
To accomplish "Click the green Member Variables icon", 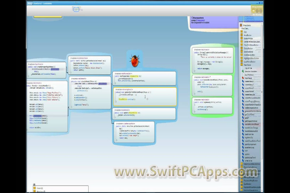I will pyautogui.click(x=243, y=71).
